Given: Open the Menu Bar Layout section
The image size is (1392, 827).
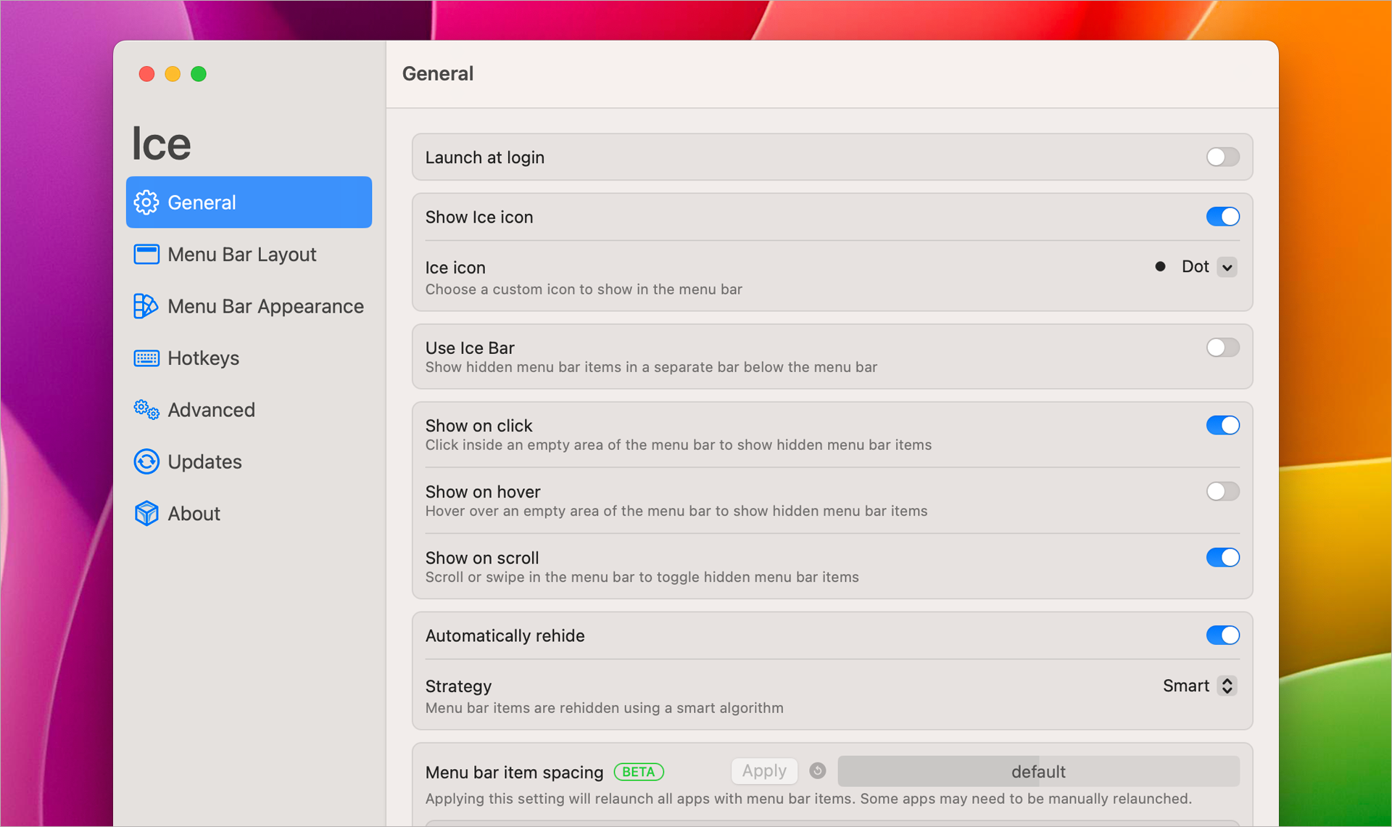Looking at the screenshot, I should tap(241, 255).
